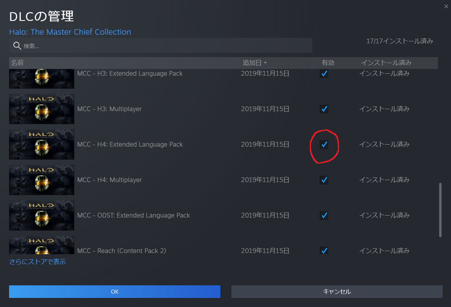
Task: Sort list by 名前 column header
Action: click(x=17, y=63)
